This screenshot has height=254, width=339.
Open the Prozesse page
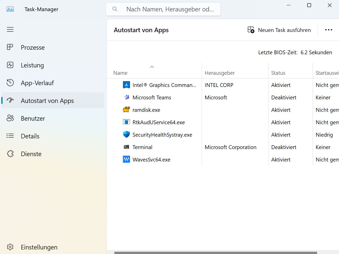click(x=33, y=47)
